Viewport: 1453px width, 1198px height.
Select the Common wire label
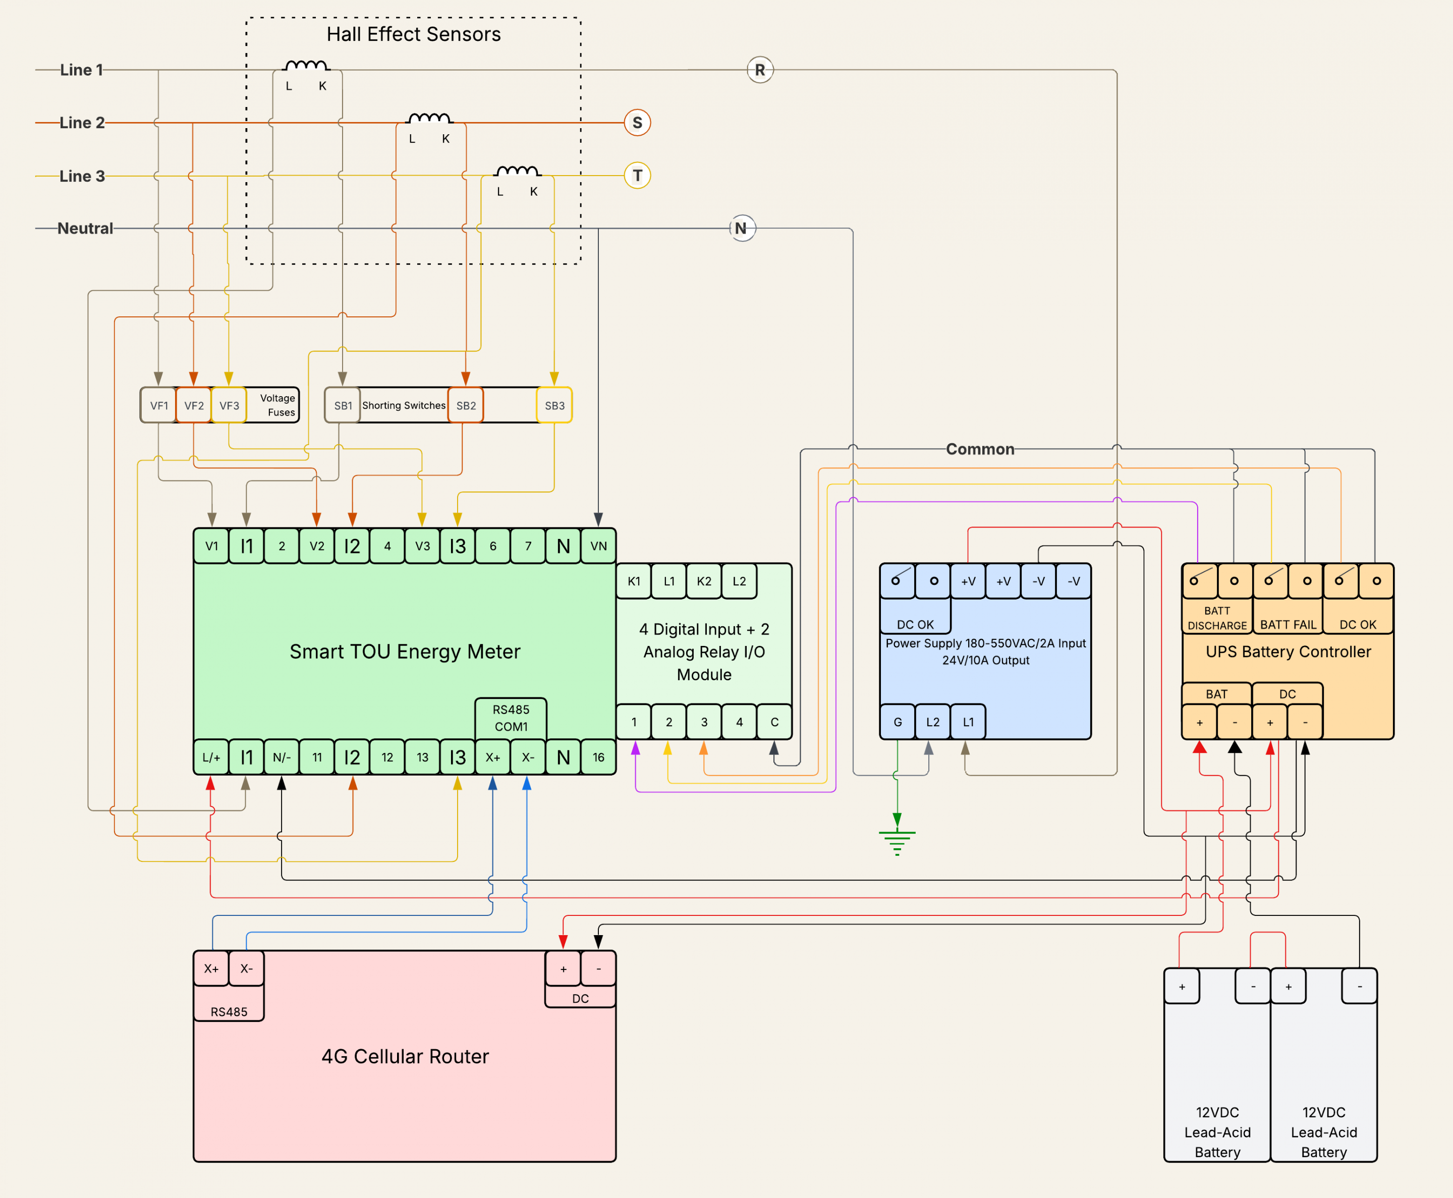(x=980, y=449)
